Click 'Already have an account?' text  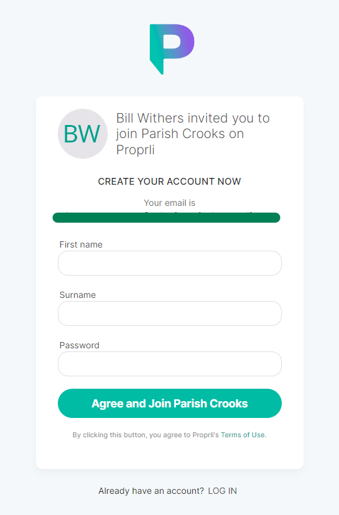pyautogui.click(x=151, y=491)
